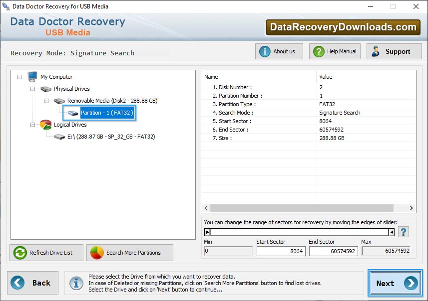
Task: Select the Logical Drives label
Action: (70, 125)
